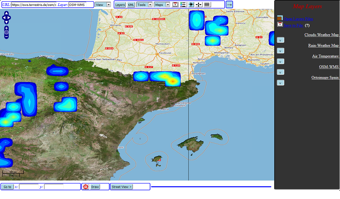Select the pan/move tool icon
Image resolution: width=340 pixels, height=199 pixels.
[199, 4]
